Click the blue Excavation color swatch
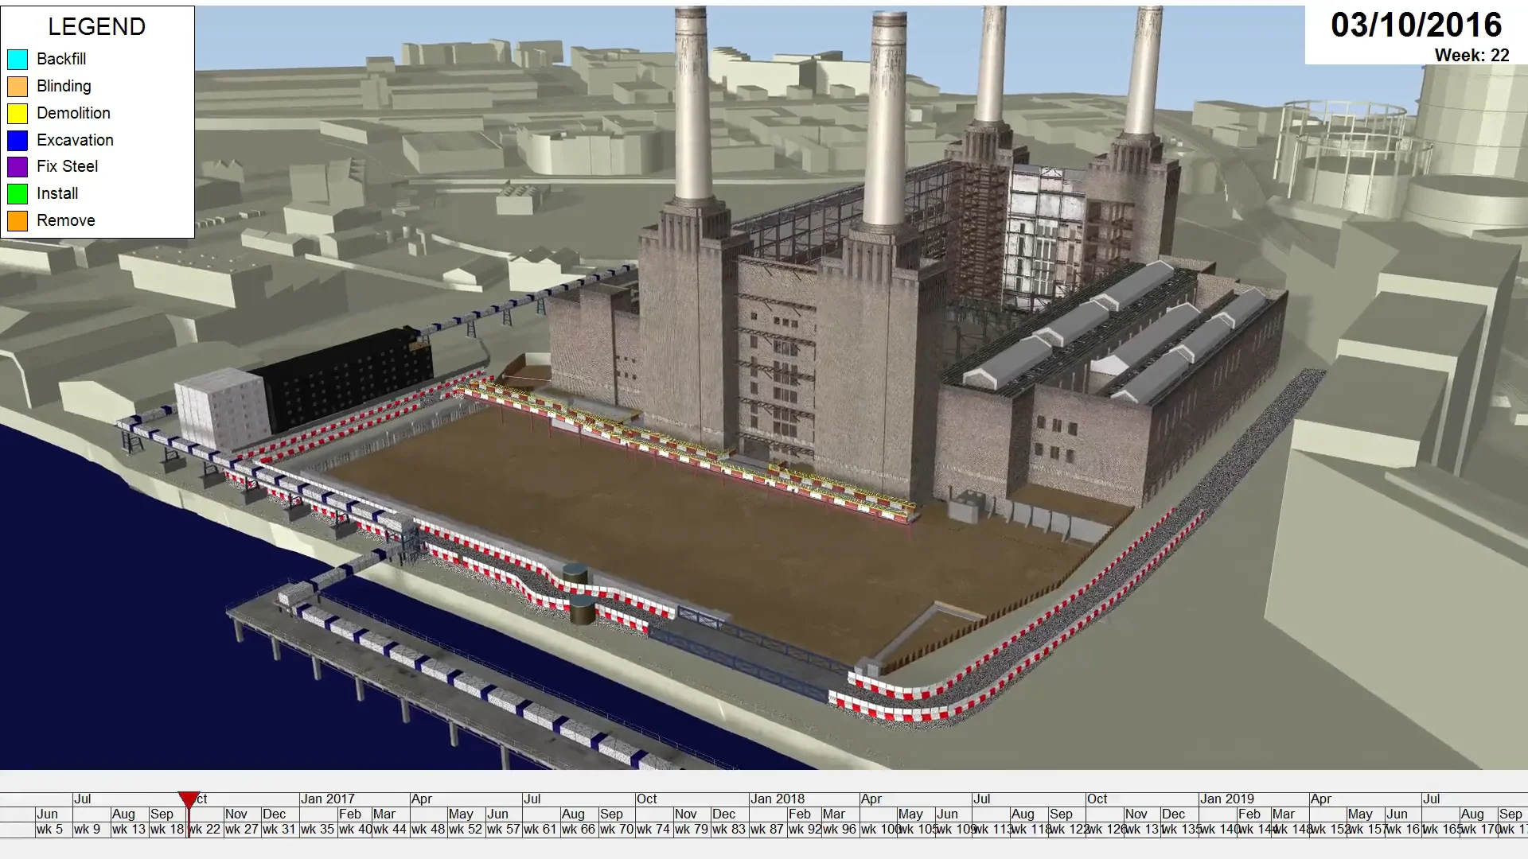This screenshot has height=859, width=1528. (18, 140)
